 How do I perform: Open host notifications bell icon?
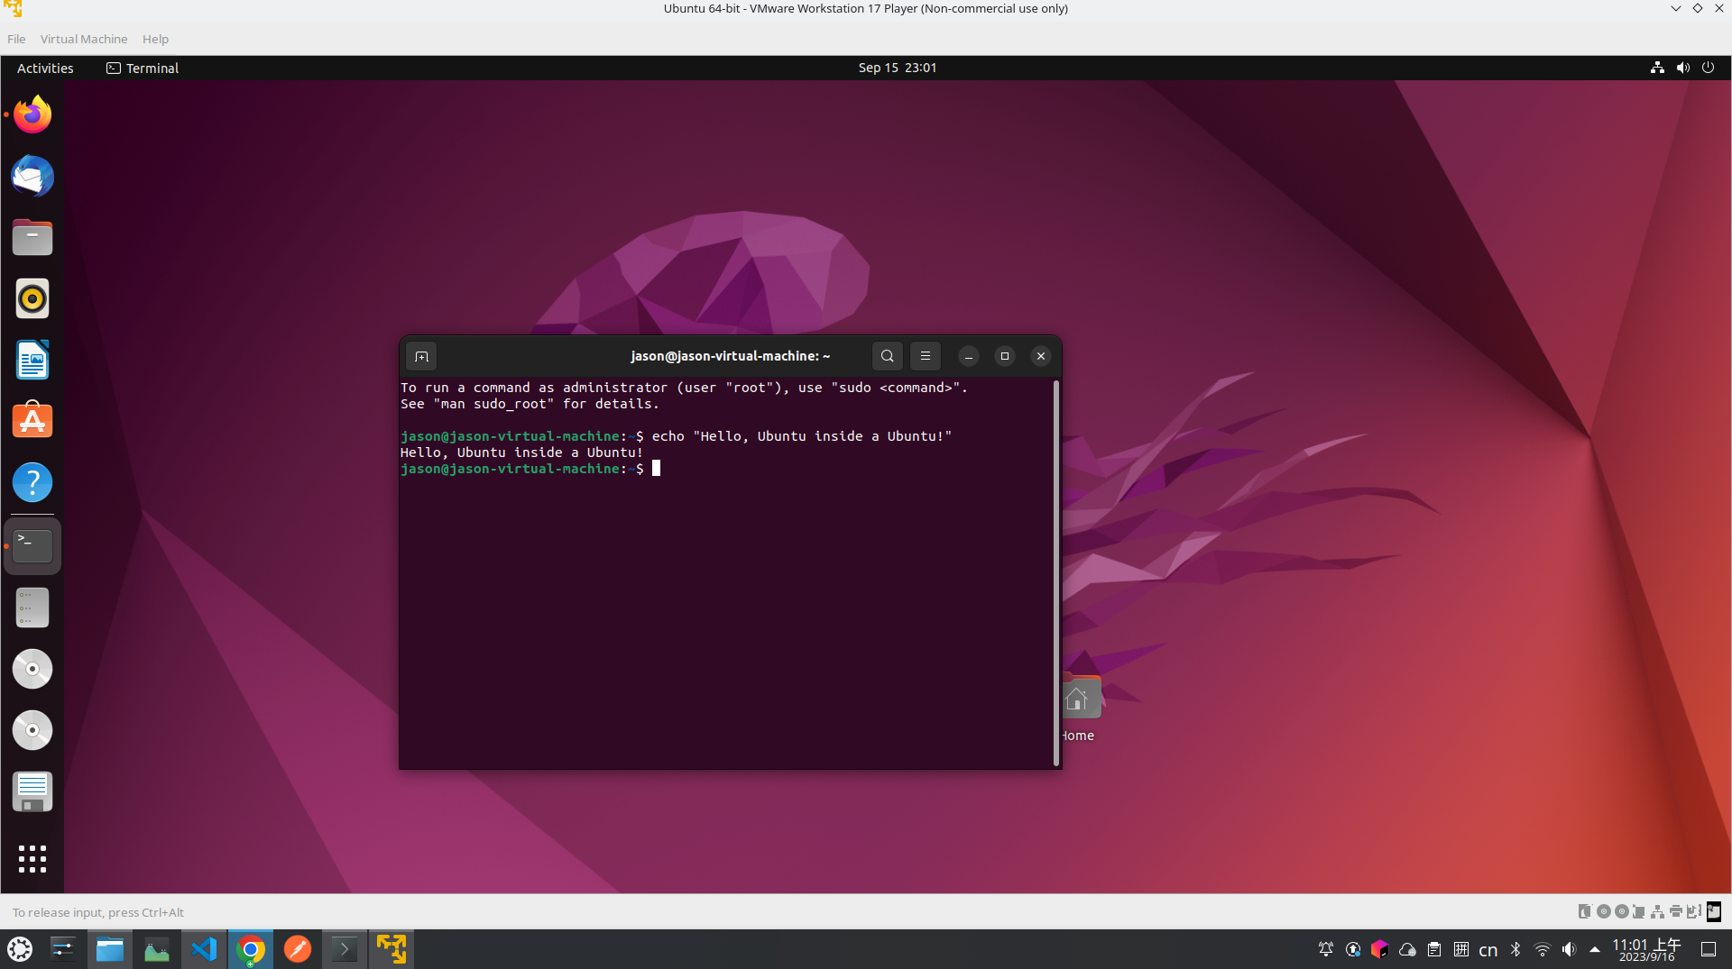(1325, 949)
